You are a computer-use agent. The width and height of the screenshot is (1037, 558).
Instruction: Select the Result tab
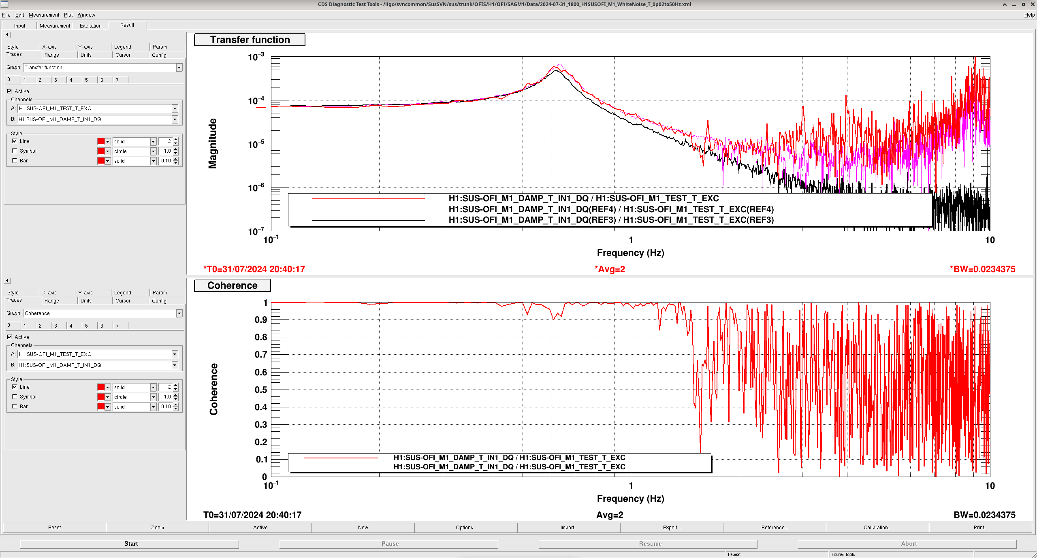[127, 25]
